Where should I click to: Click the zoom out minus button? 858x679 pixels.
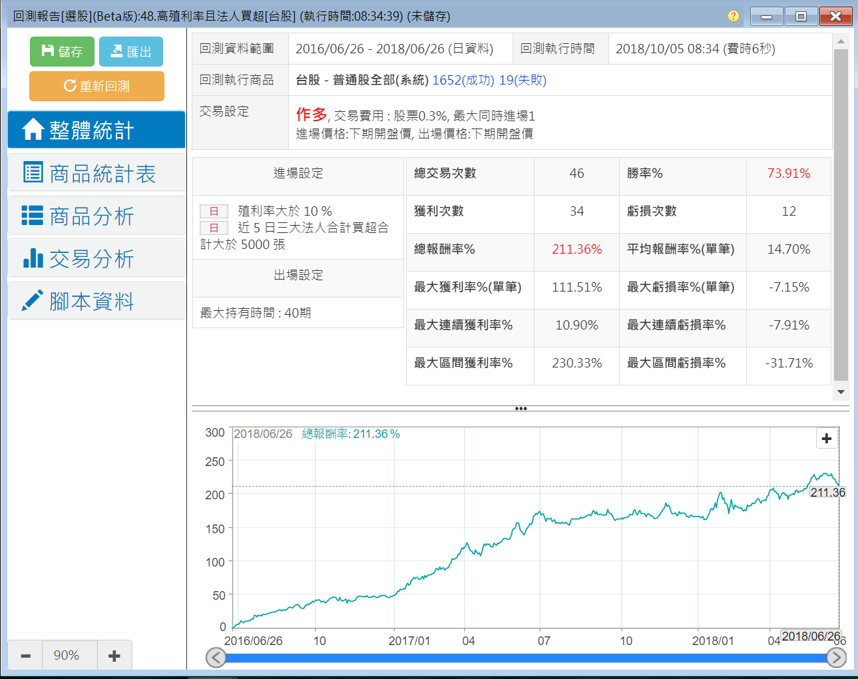pos(25,656)
